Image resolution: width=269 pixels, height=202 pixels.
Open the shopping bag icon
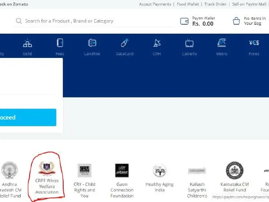point(236,21)
